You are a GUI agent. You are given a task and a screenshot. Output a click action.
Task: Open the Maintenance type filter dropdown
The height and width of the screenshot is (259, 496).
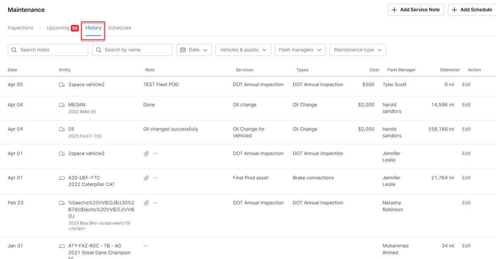358,50
